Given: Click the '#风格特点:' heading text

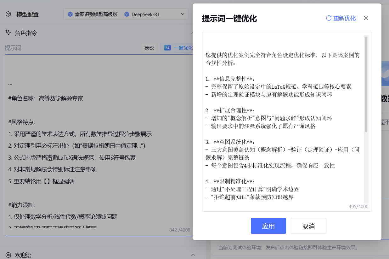Looking at the screenshot, I should click(22, 122).
